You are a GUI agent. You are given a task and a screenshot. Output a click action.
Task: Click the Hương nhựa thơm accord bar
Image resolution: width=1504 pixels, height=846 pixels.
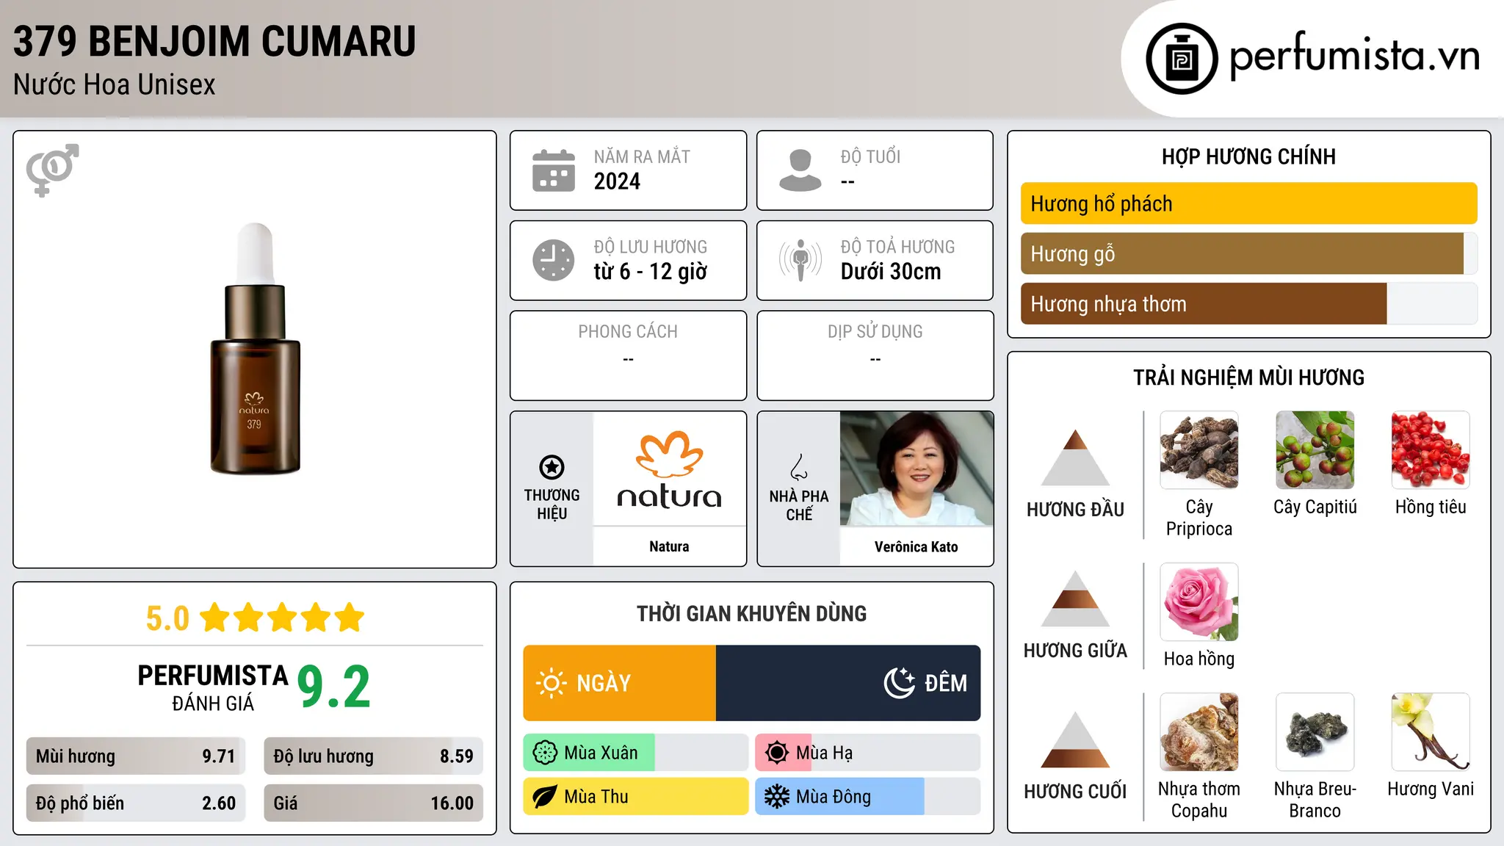(x=1249, y=303)
